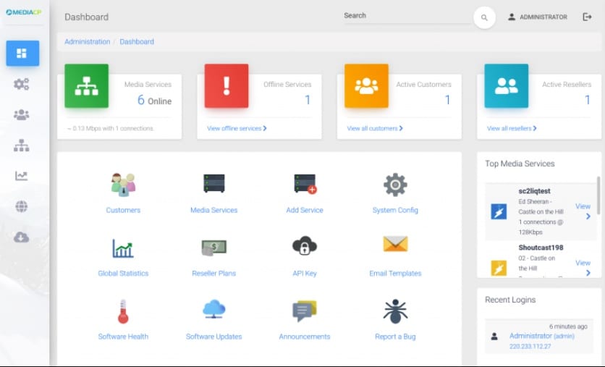
Task: Click the 220.233.112.27 IP address link
Action: [530, 347]
